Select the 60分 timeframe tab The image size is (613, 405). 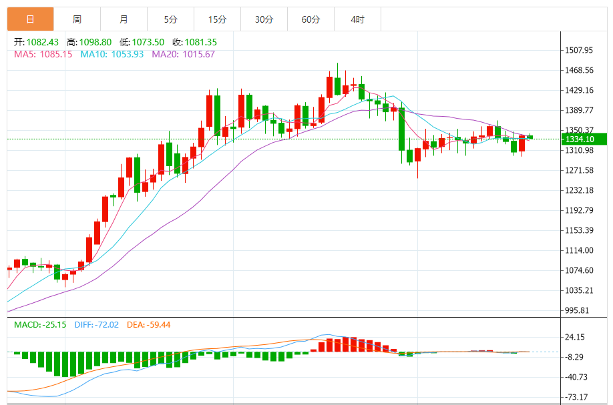coord(311,19)
